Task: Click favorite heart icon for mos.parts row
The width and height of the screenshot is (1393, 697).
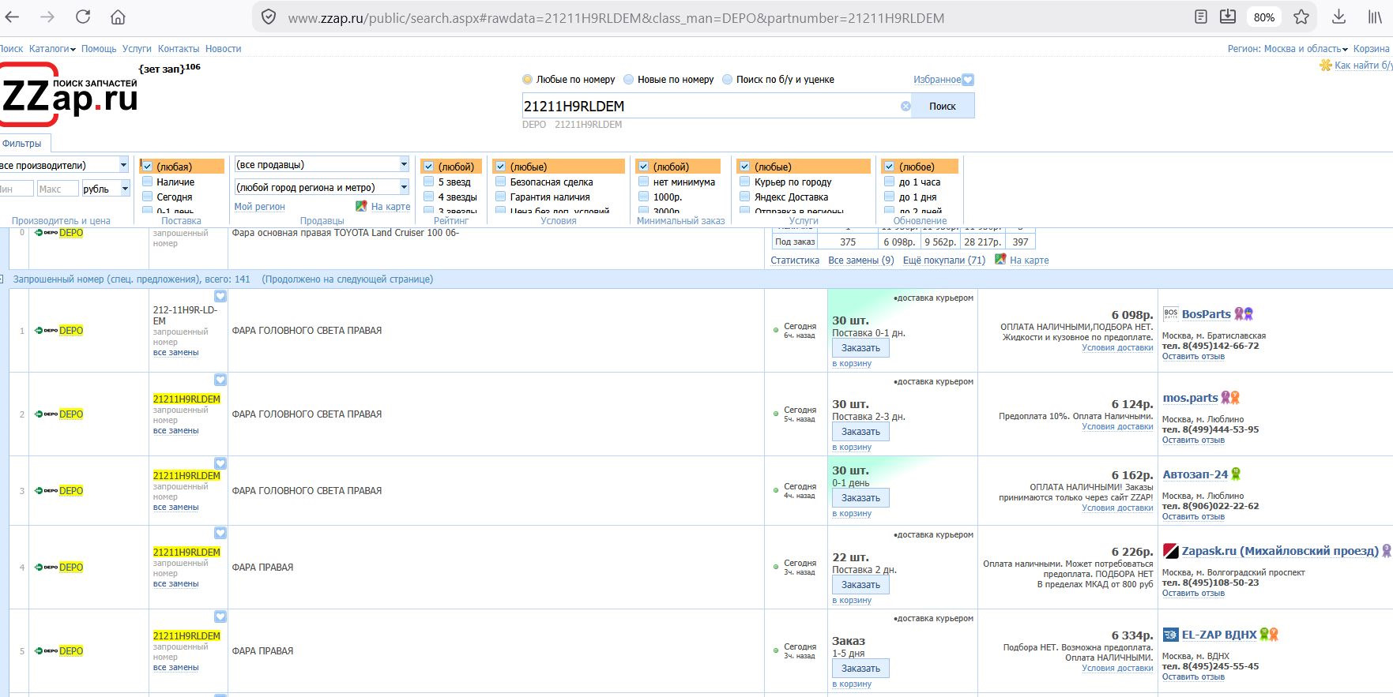Action: coord(220,380)
